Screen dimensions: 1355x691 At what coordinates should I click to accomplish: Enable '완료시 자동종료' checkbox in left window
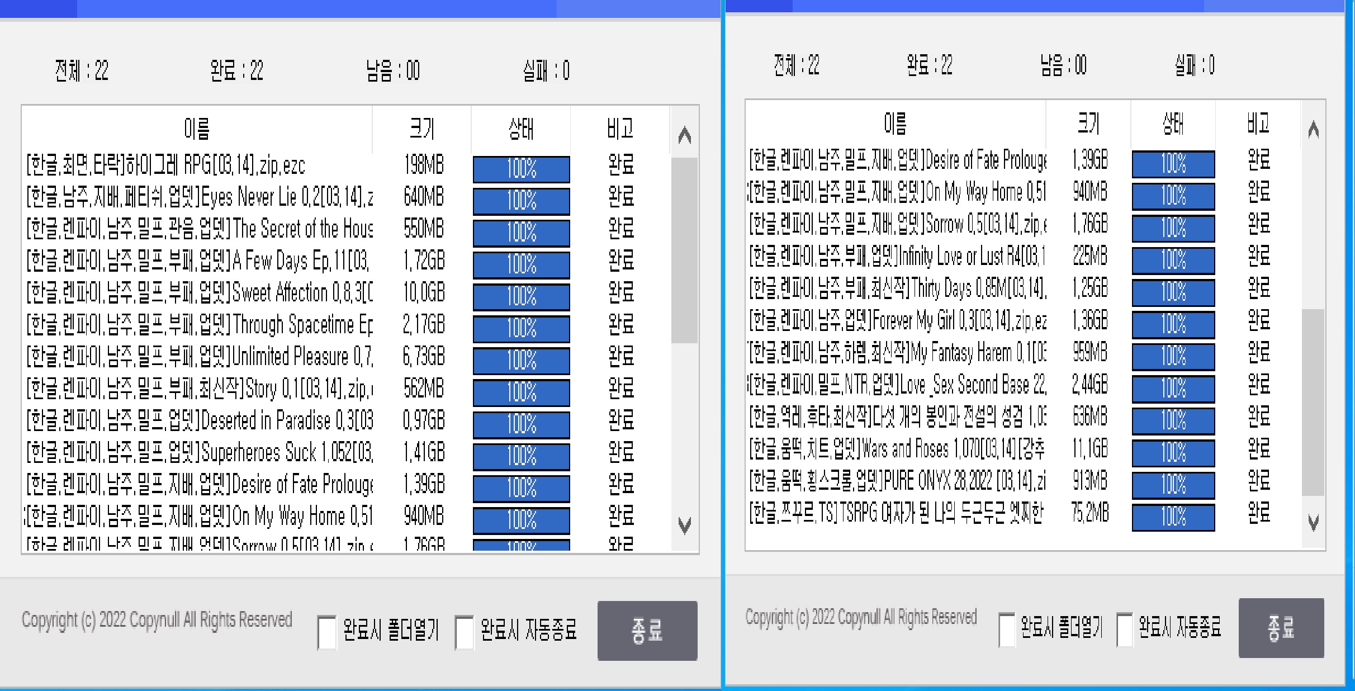click(x=464, y=632)
